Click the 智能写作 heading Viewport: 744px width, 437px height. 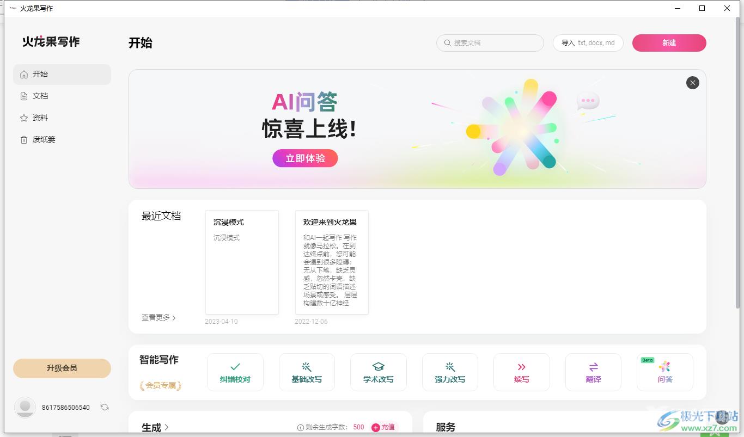pyautogui.click(x=159, y=360)
